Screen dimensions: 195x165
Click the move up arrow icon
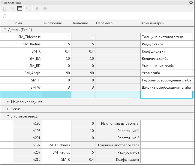[x=37, y=9]
